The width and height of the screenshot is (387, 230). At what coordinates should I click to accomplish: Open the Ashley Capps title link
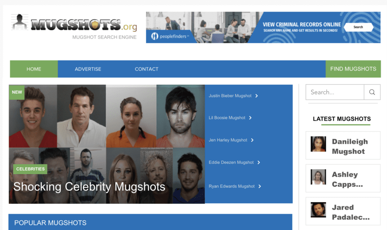coord(347,179)
